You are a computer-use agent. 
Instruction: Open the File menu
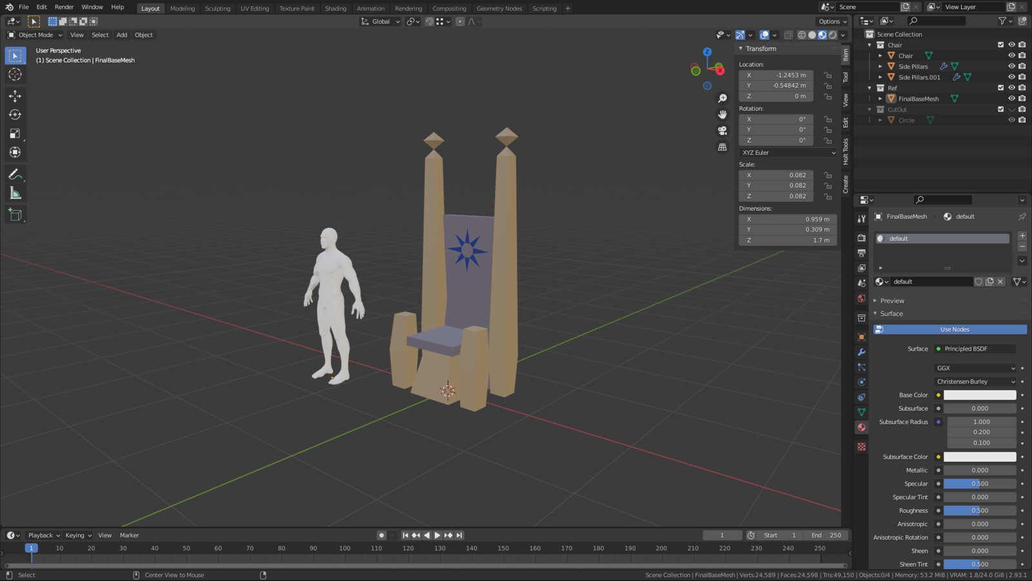[24, 7]
